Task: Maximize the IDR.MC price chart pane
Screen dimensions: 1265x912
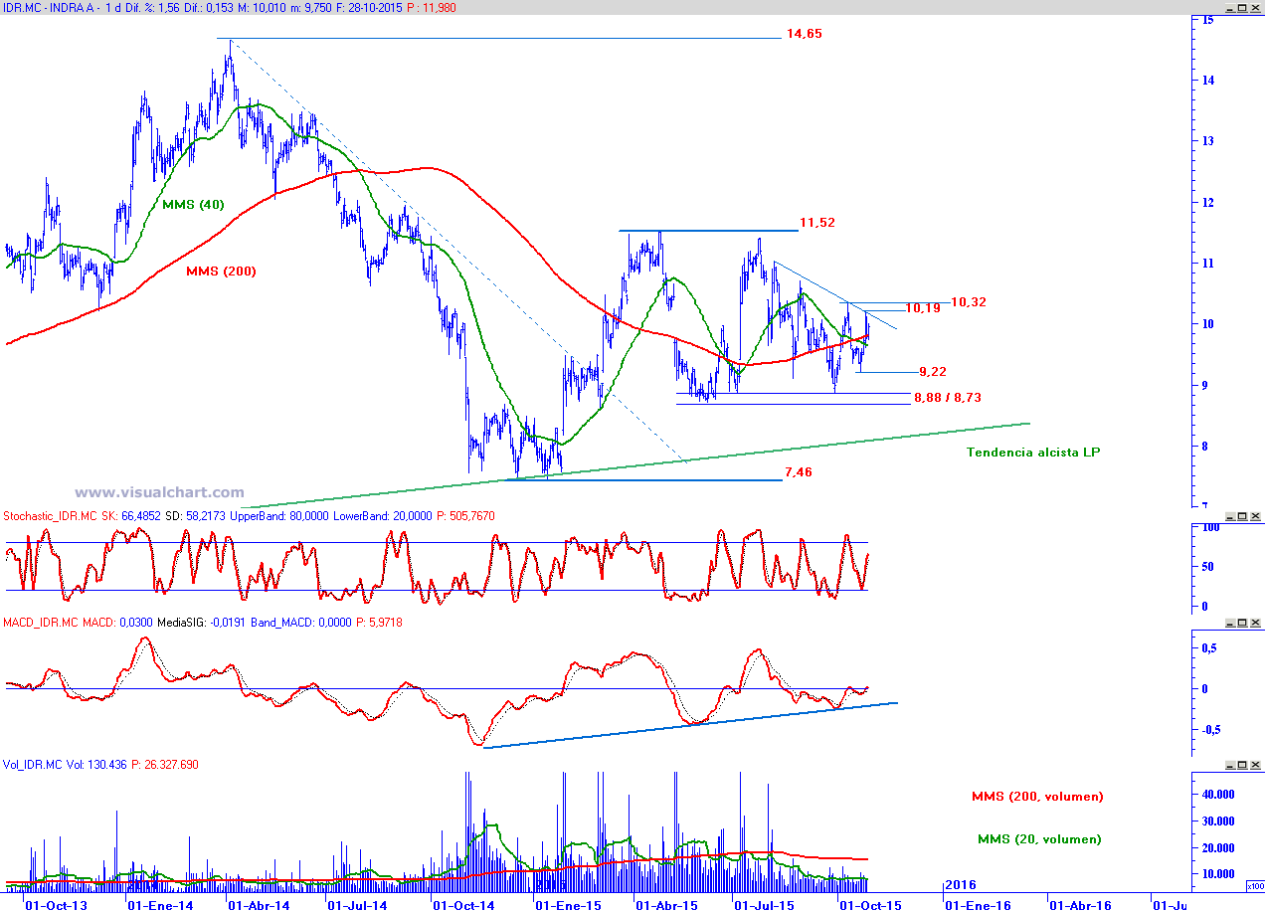Action: pyautogui.click(x=1242, y=8)
